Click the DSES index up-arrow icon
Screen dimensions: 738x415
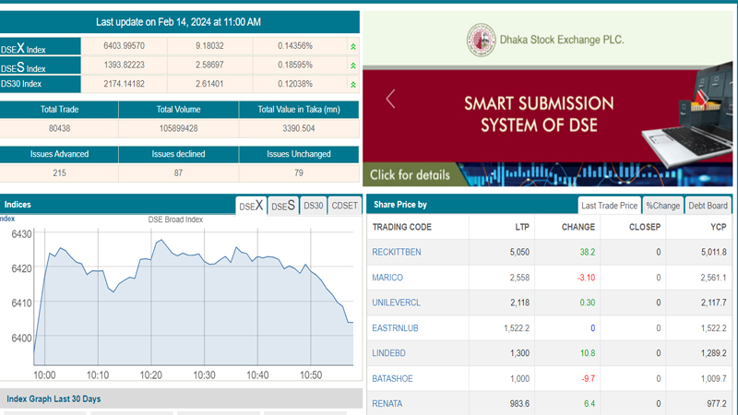[352, 65]
